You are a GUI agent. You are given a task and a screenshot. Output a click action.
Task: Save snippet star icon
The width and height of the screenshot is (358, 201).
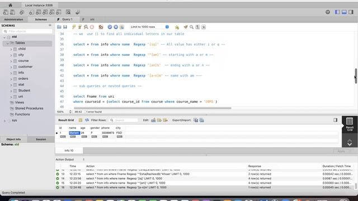[177, 27]
